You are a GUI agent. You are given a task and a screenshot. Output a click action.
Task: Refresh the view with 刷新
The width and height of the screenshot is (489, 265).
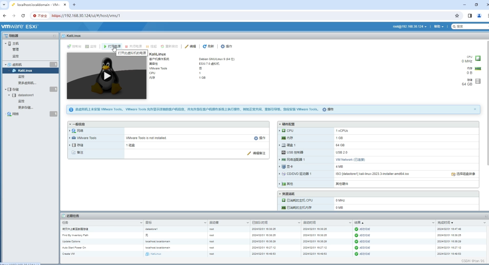click(208, 46)
